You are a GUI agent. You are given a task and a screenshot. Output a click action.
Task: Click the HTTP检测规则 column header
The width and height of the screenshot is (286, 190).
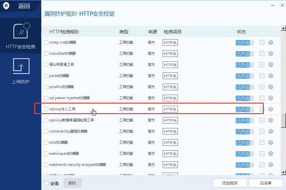[x=64, y=32]
